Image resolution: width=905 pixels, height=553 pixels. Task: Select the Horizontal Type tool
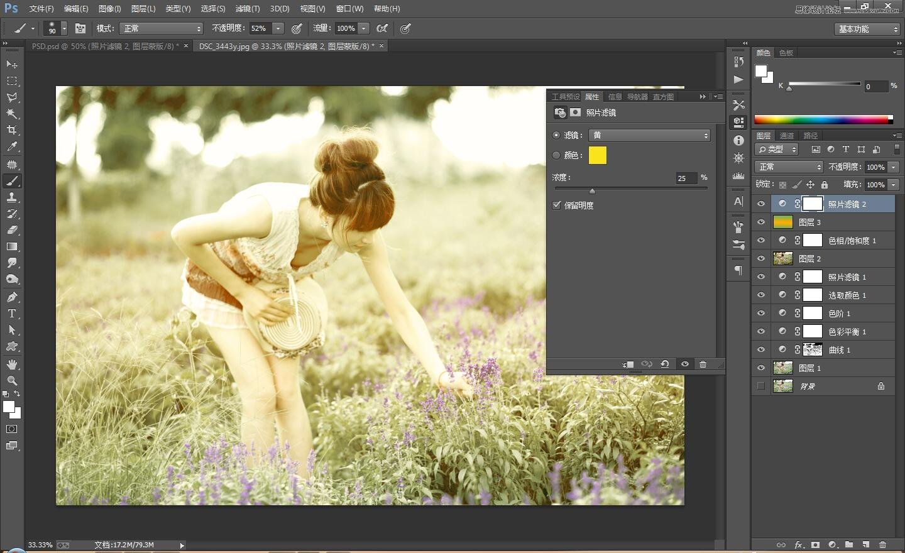(x=11, y=313)
